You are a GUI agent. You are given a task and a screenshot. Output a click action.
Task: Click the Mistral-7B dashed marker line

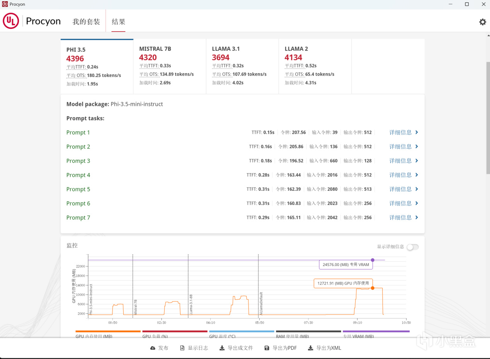point(133,285)
